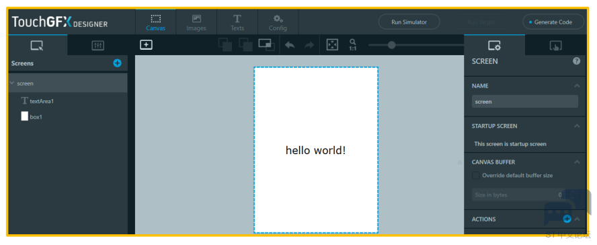Add a new screen with plus icon
Image resolution: width=597 pixels, height=245 pixels.
pyautogui.click(x=117, y=63)
